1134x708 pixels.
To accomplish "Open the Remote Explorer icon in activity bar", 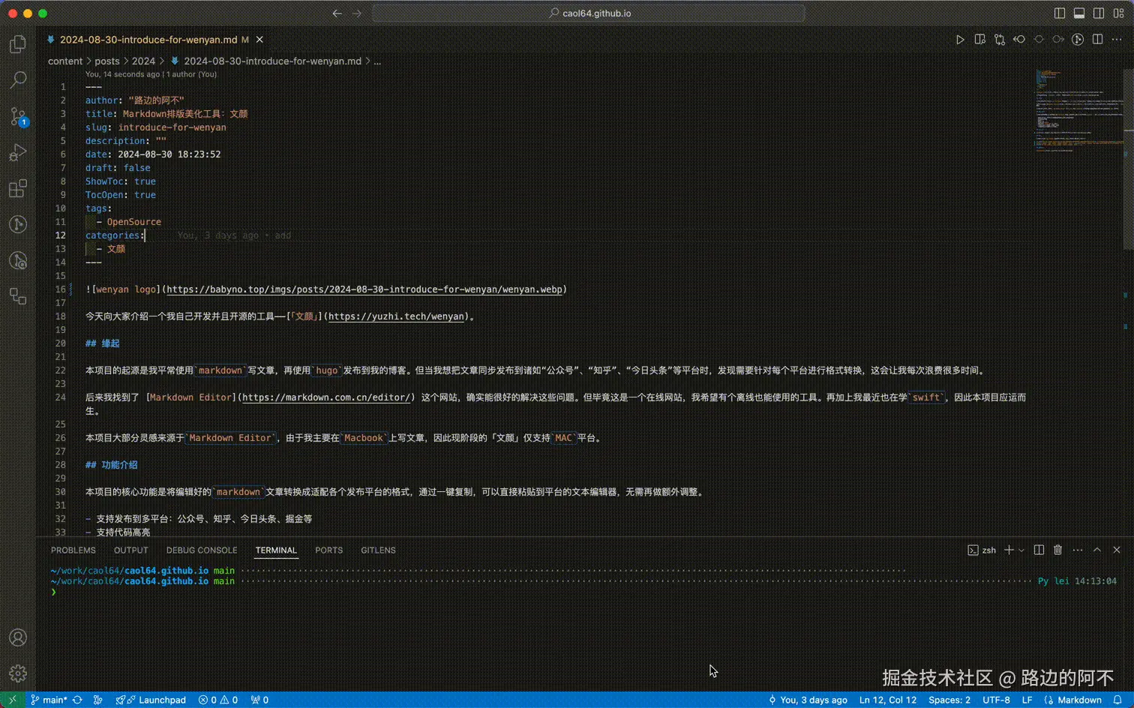I will 18,296.
